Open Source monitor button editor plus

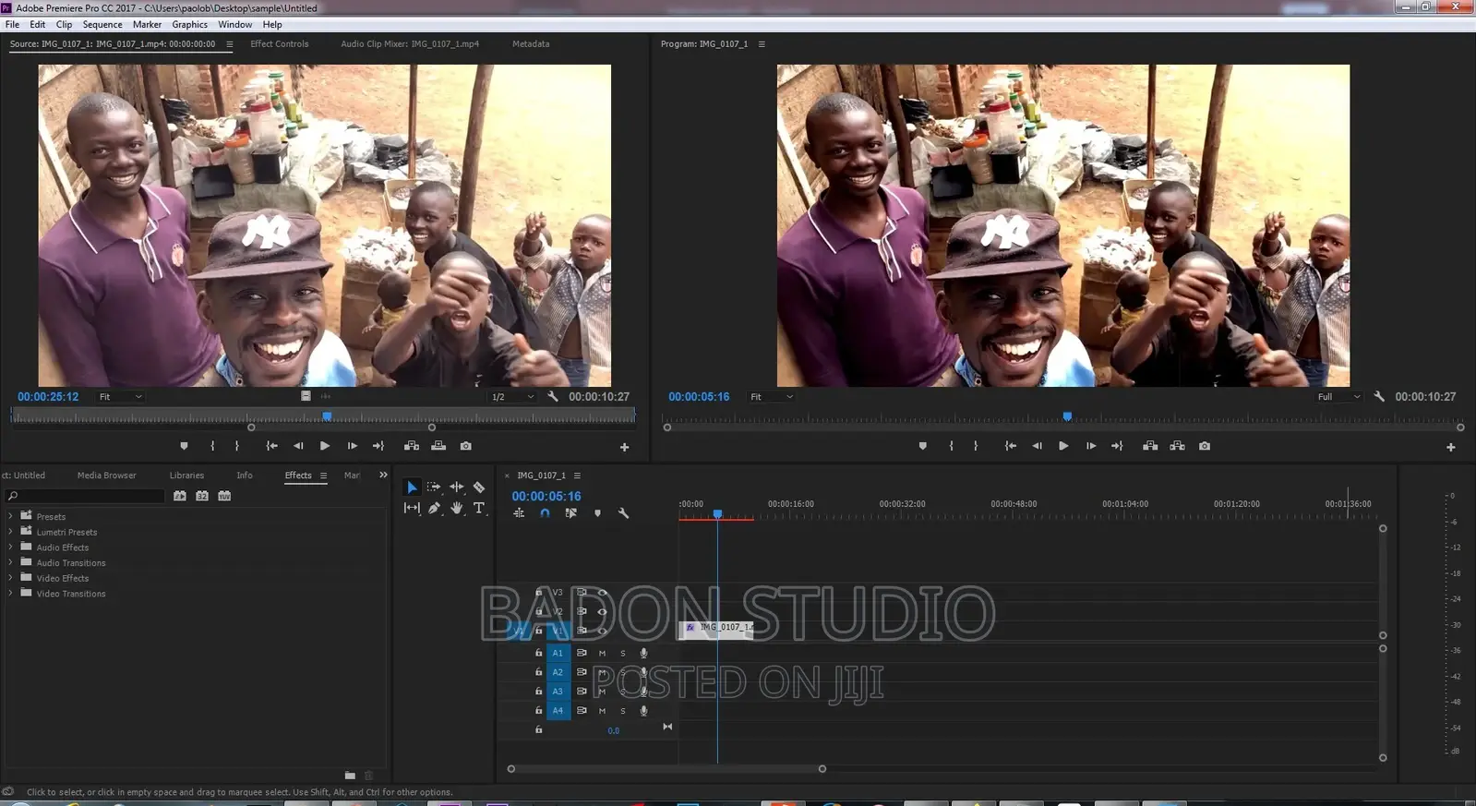coord(624,447)
